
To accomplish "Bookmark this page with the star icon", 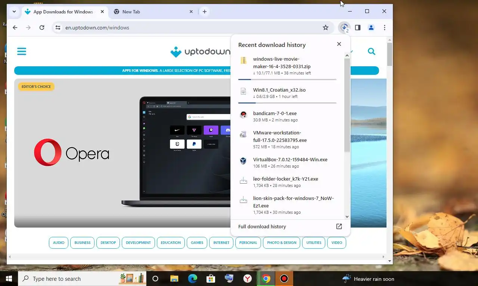I will click(x=326, y=28).
